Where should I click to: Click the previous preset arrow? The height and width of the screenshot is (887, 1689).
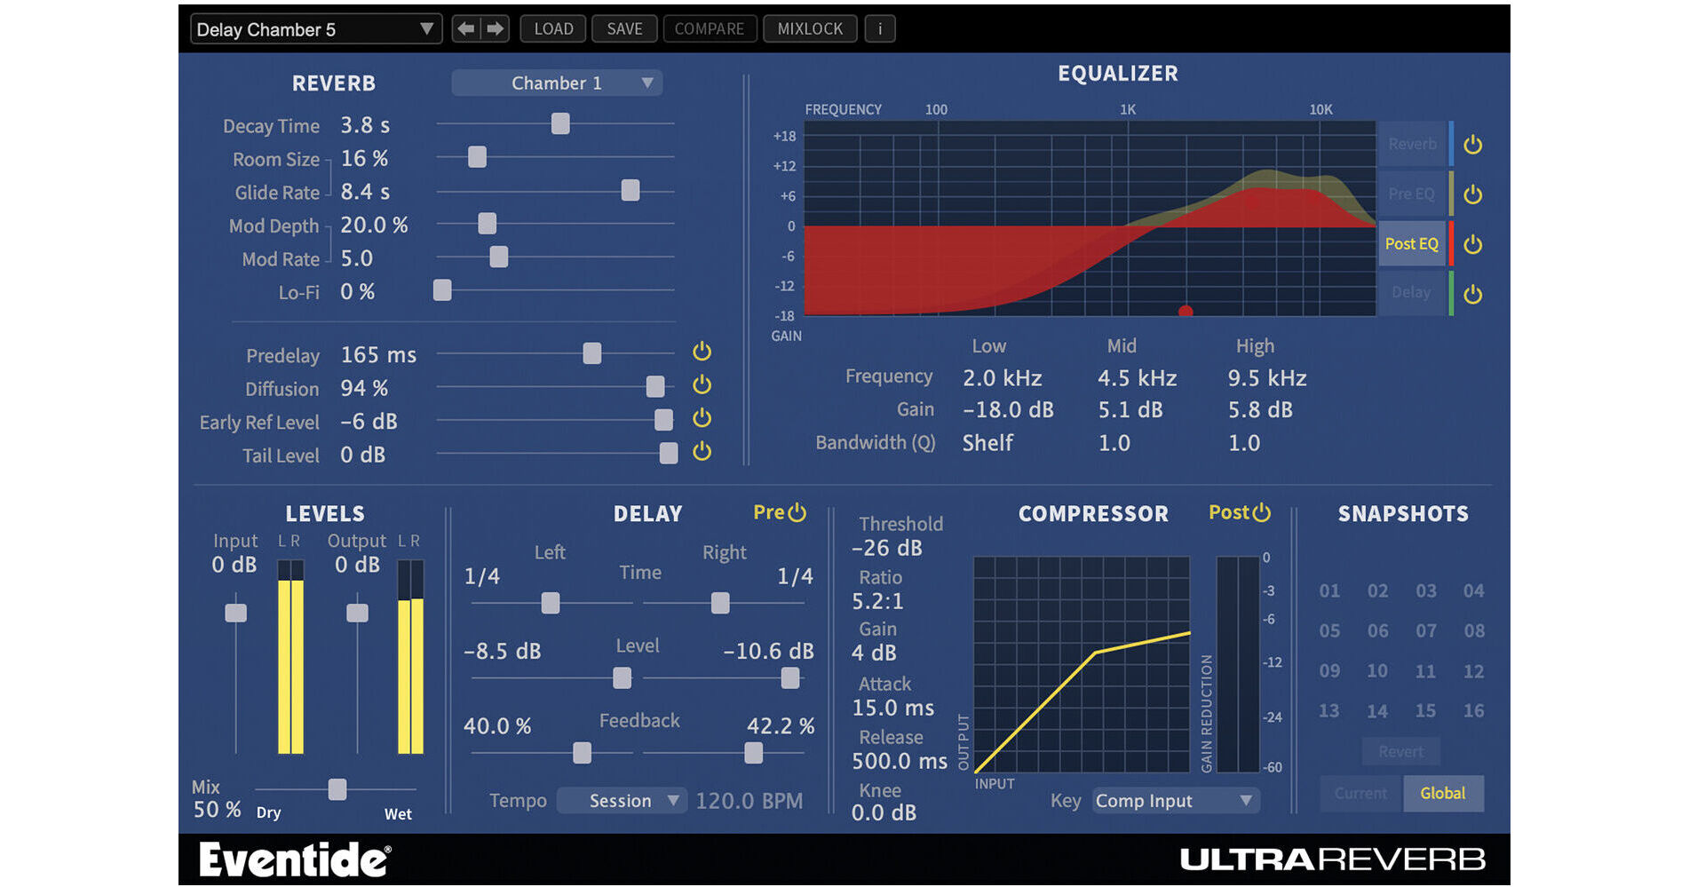[465, 28]
